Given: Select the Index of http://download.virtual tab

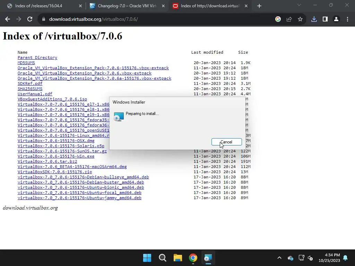Looking at the screenshot, I should click(x=210, y=6).
